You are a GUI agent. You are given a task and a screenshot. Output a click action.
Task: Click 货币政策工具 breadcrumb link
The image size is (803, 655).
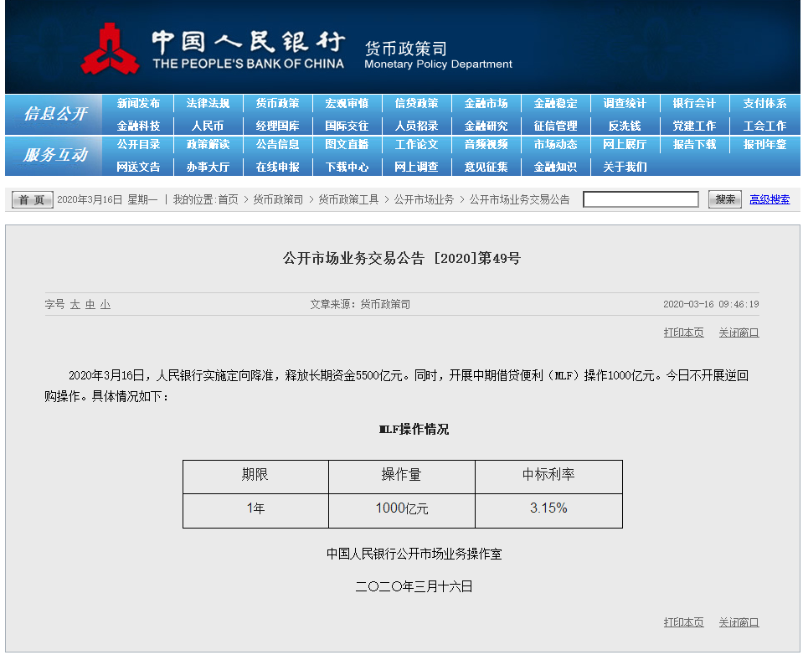coord(348,199)
